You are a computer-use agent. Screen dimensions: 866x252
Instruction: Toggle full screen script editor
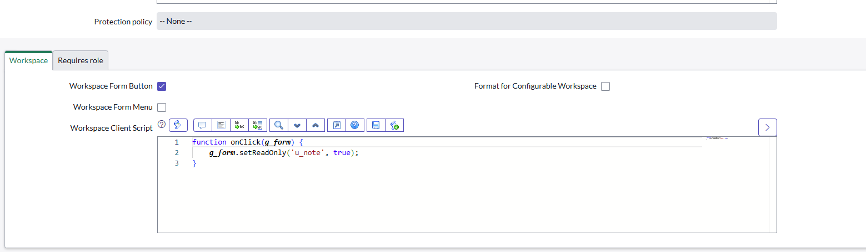coord(336,125)
